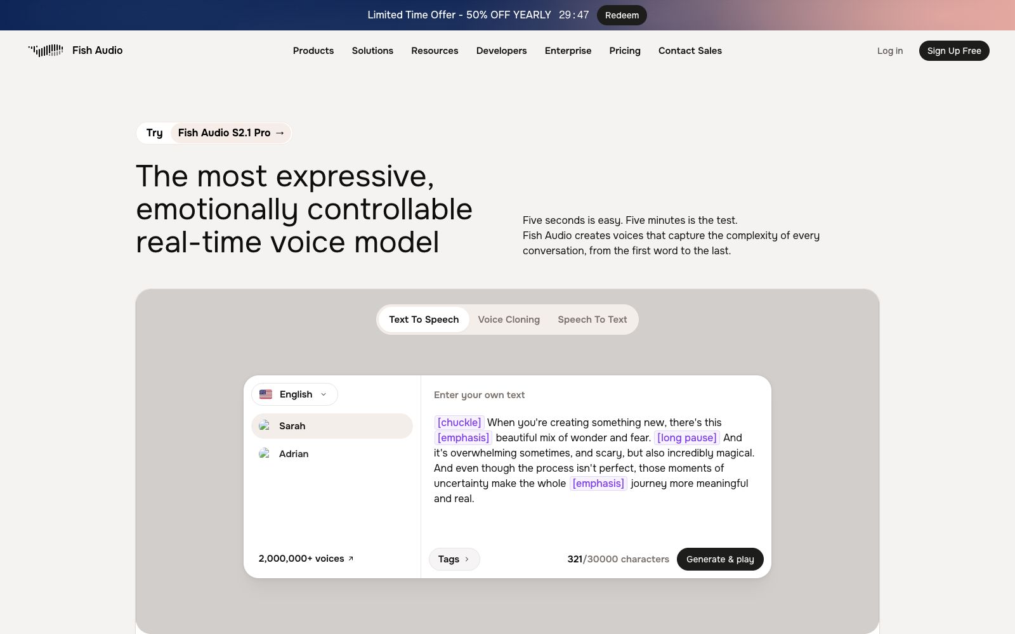Switch to the Speech To Text tab
Viewport: 1015px width, 634px height.
click(593, 320)
